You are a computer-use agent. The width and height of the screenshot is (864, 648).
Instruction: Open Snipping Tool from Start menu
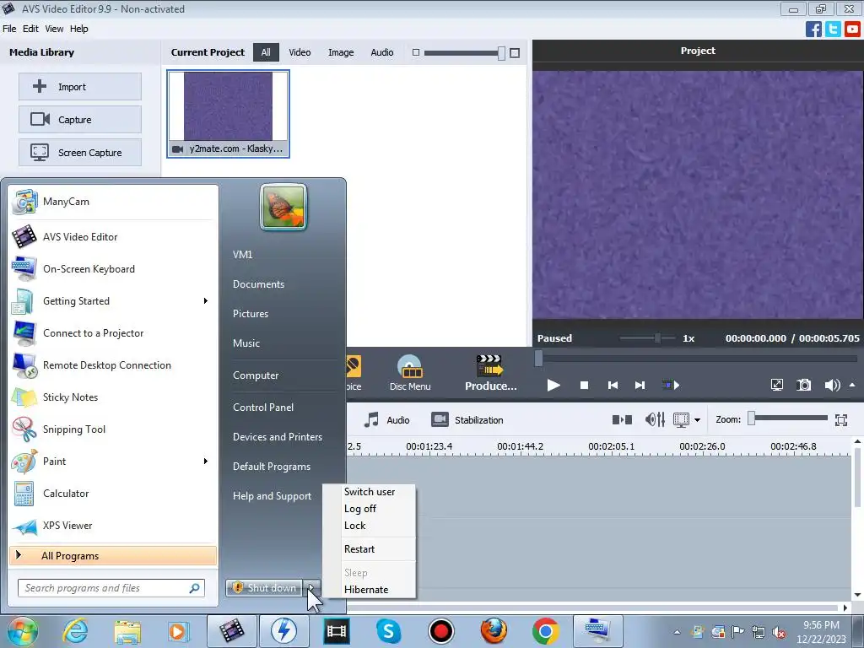pyautogui.click(x=113, y=429)
